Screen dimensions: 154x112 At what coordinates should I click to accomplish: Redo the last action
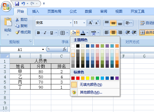point(32,4)
